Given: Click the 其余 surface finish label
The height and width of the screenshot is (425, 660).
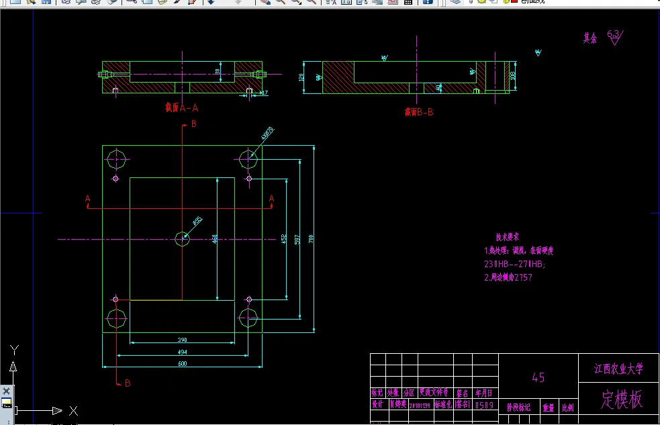Looking at the screenshot, I should point(590,38).
